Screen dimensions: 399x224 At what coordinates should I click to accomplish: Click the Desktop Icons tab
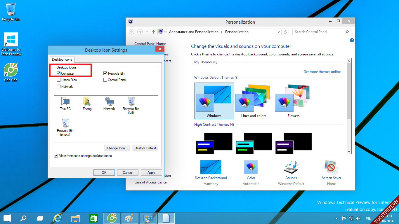(x=62, y=60)
